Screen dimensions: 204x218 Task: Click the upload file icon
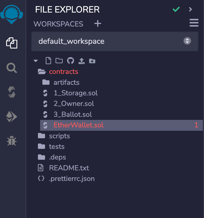coord(82,61)
